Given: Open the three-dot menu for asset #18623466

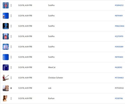Looking at the screenshot, I should click(x=11, y=26).
